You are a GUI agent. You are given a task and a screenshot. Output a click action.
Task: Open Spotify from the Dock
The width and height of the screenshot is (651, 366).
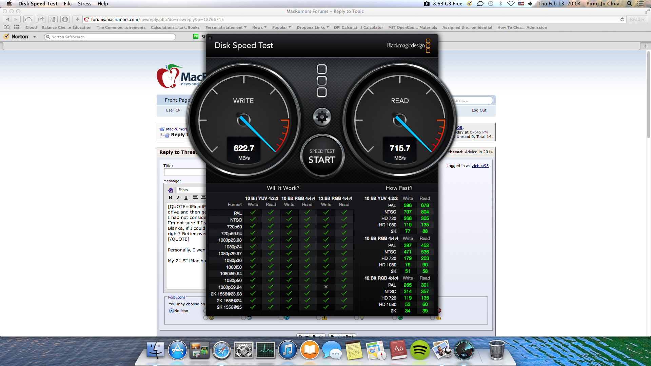tap(420, 350)
